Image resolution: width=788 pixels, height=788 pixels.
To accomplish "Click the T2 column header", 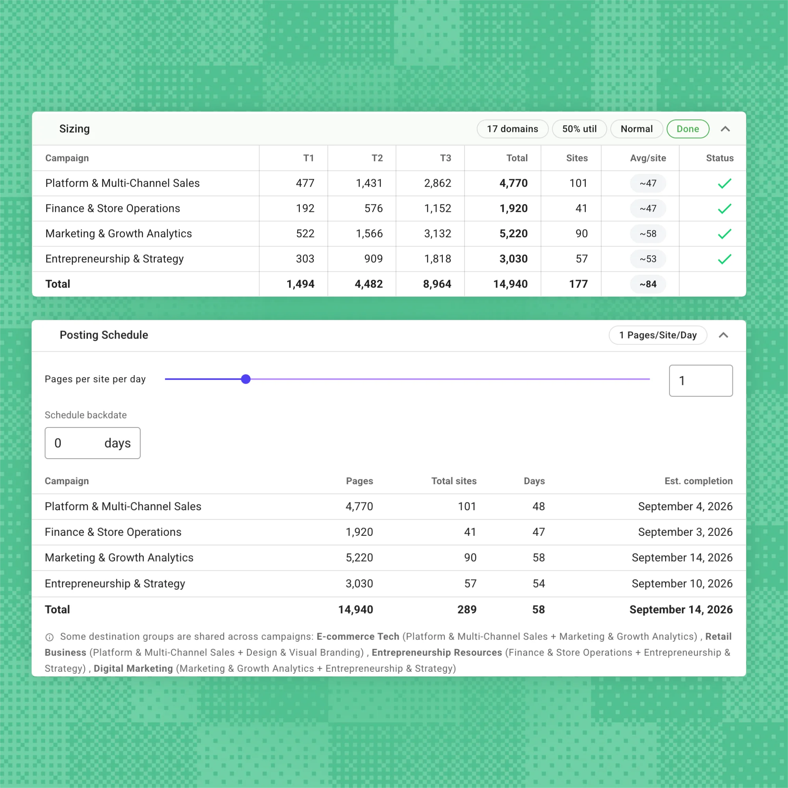I will 377,158.
